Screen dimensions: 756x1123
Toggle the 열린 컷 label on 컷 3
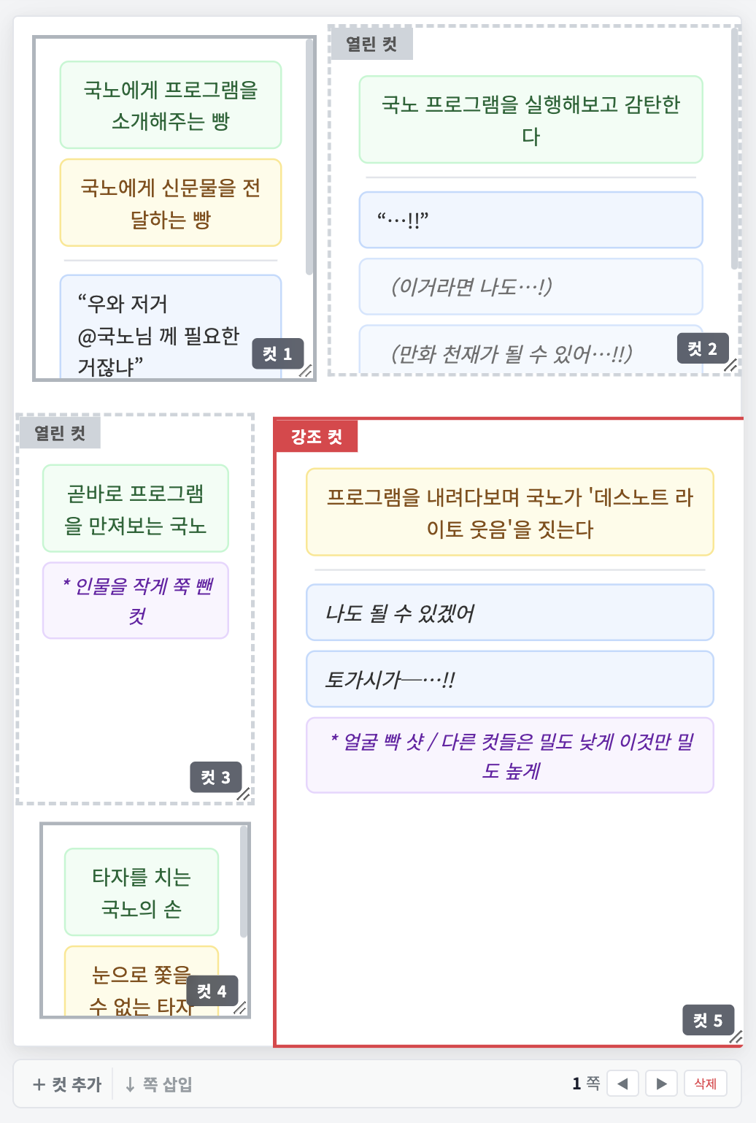point(60,433)
